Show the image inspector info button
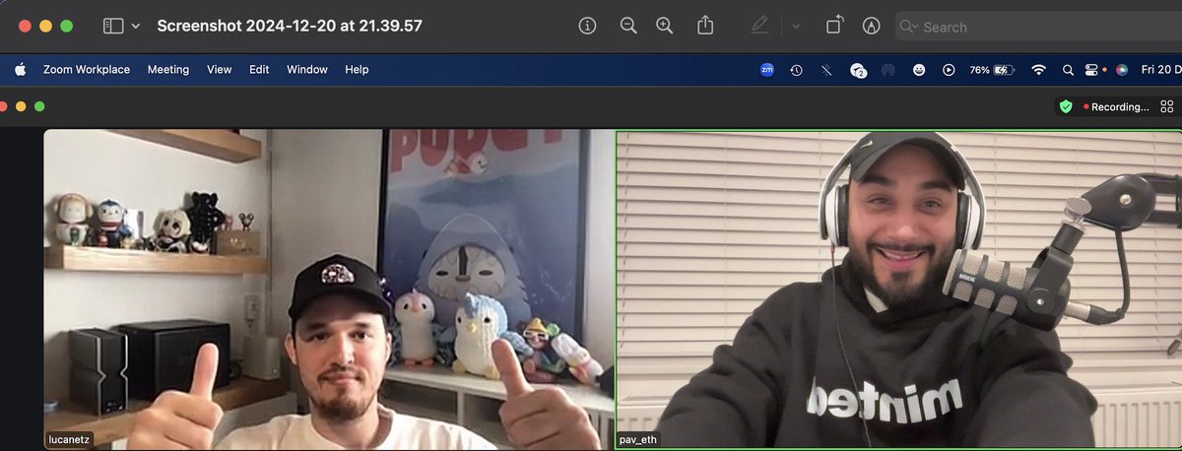This screenshot has width=1182, height=451. [588, 27]
